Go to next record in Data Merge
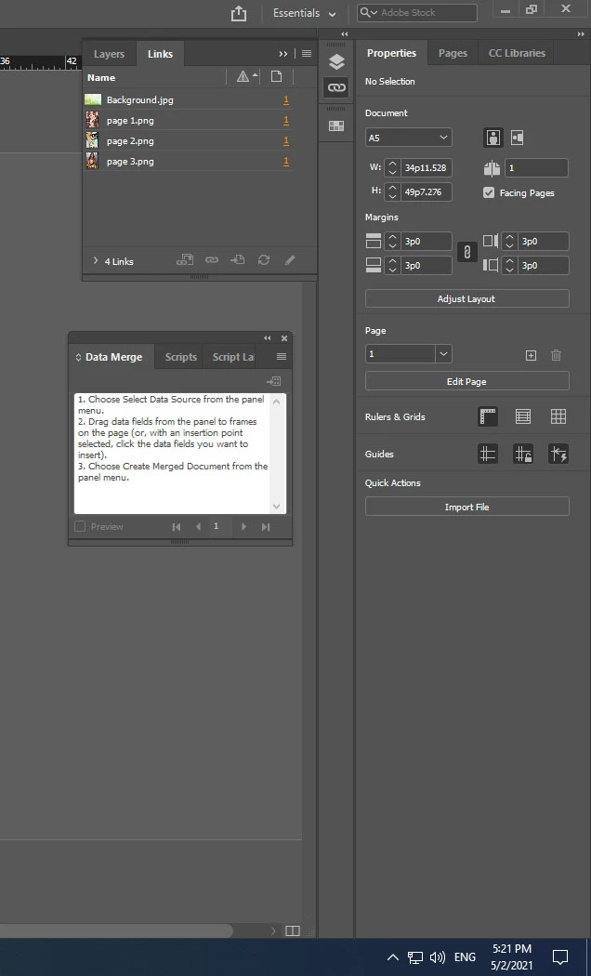The height and width of the screenshot is (976, 591). click(243, 527)
